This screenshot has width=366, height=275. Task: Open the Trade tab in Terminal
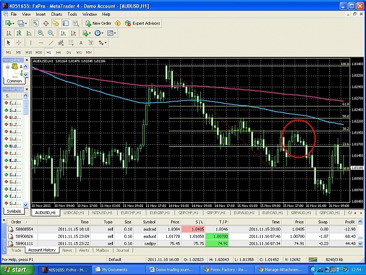pyautogui.click(x=16, y=250)
